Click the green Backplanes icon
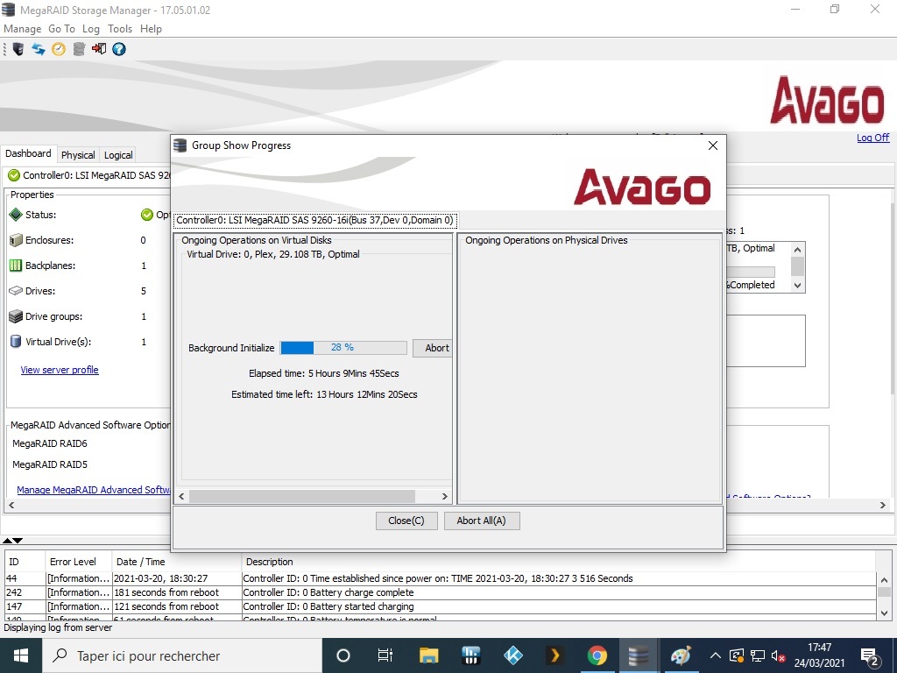 [16, 266]
